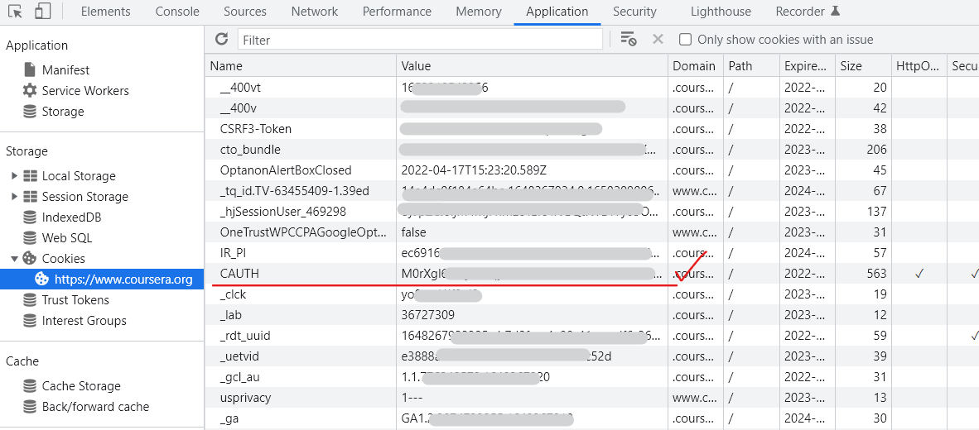Click the Manifest file icon
The height and width of the screenshot is (430, 979).
point(29,69)
